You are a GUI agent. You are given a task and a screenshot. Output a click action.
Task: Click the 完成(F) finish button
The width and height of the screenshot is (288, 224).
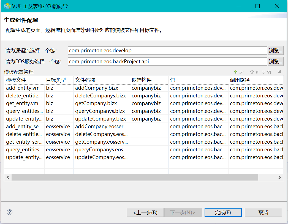click(x=223, y=212)
